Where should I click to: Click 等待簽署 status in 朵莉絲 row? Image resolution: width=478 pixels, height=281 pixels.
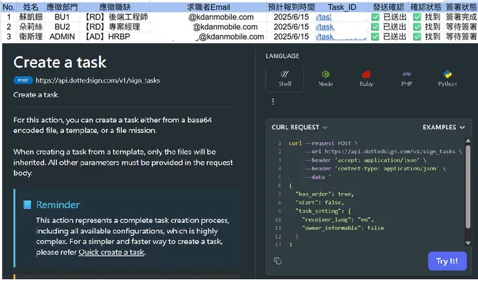tap(461, 27)
